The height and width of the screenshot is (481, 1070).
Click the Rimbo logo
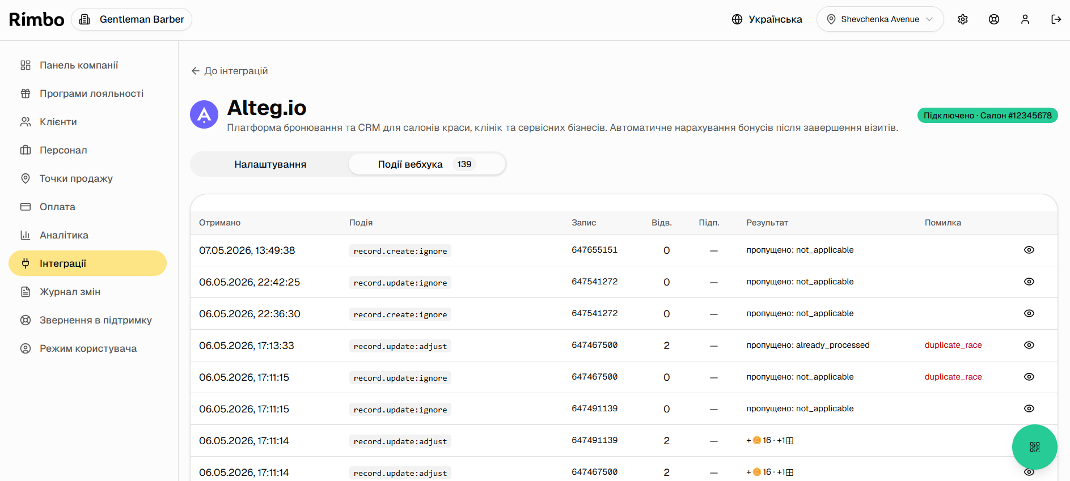(x=37, y=19)
